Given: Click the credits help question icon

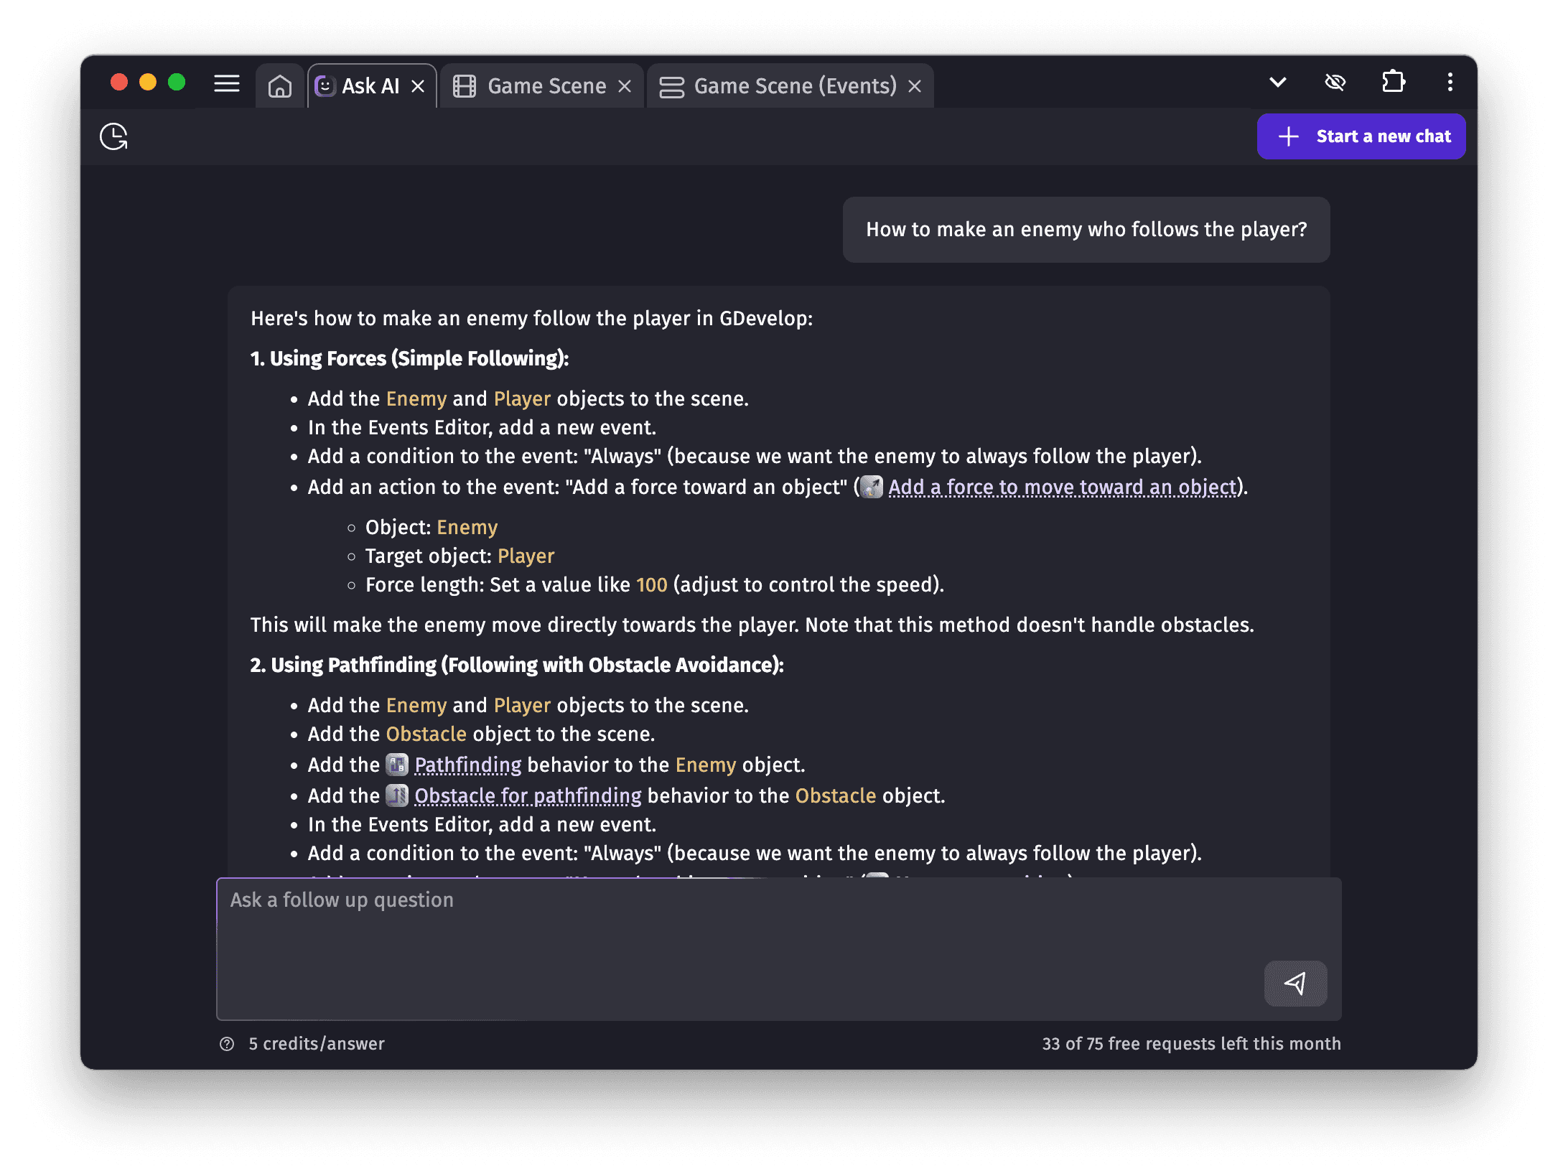Looking at the screenshot, I should click(227, 1044).
